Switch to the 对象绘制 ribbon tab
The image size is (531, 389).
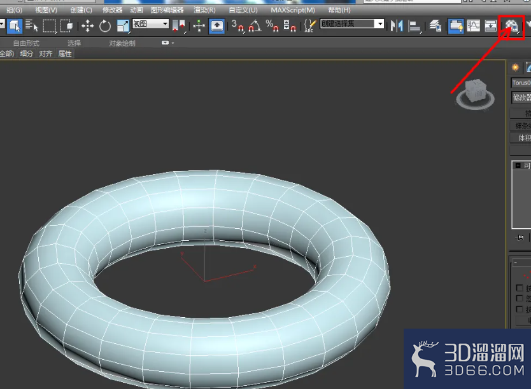coord(122,43)
